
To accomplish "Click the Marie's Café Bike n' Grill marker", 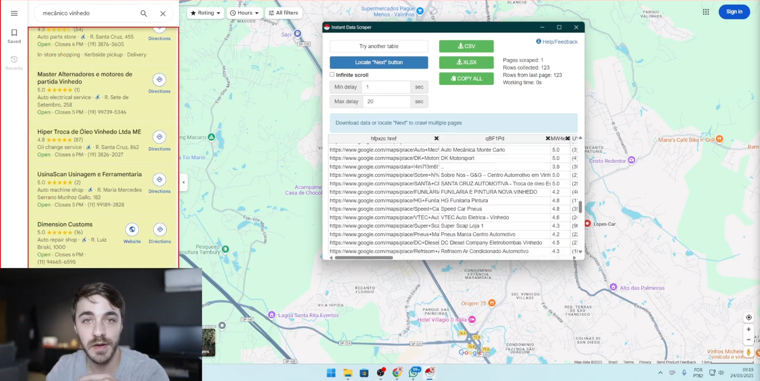I will (x=719, y=139).
